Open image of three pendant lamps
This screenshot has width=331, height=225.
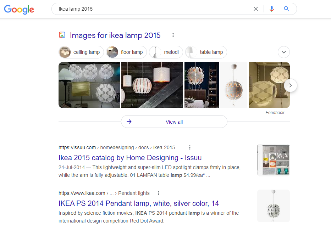[x=152, y=85]
